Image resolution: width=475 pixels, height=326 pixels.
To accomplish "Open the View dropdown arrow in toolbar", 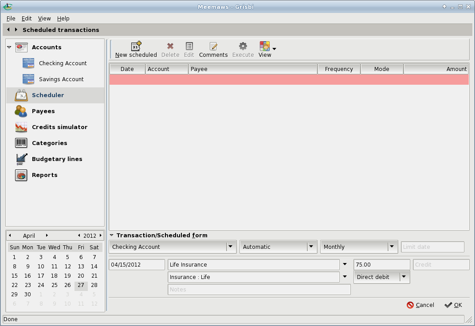I will (274, 49).
